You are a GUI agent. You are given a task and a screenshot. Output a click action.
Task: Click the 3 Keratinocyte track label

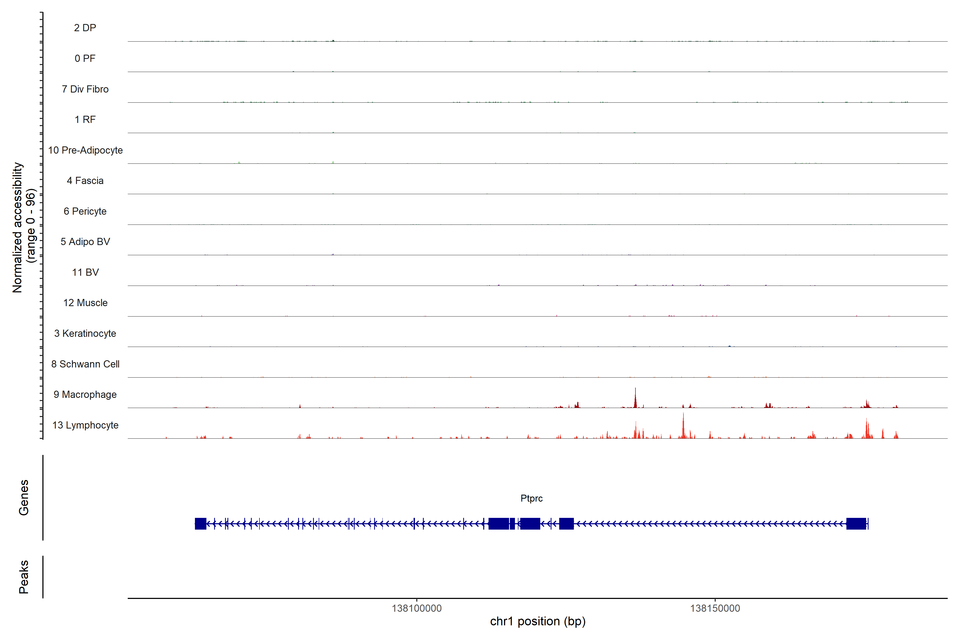pyautogui.click(x=85, y=334)
